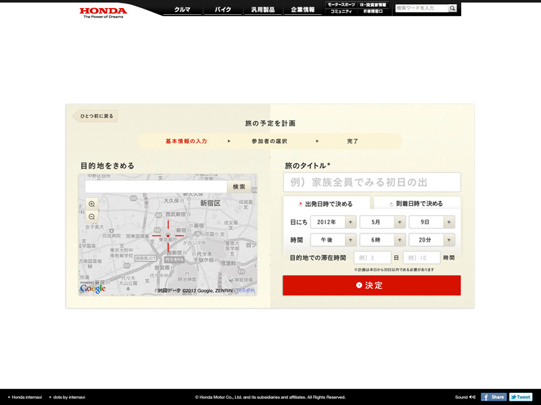541x405 pixels.
Task: Open the クルマ menu in the header
Action: (x=182, y=9)
